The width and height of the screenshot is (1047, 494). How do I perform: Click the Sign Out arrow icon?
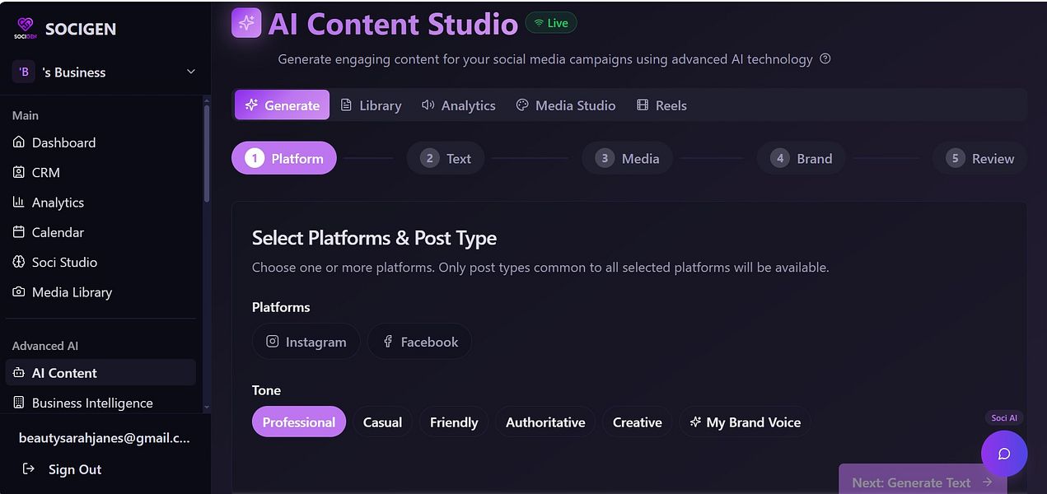click(29, 468)
